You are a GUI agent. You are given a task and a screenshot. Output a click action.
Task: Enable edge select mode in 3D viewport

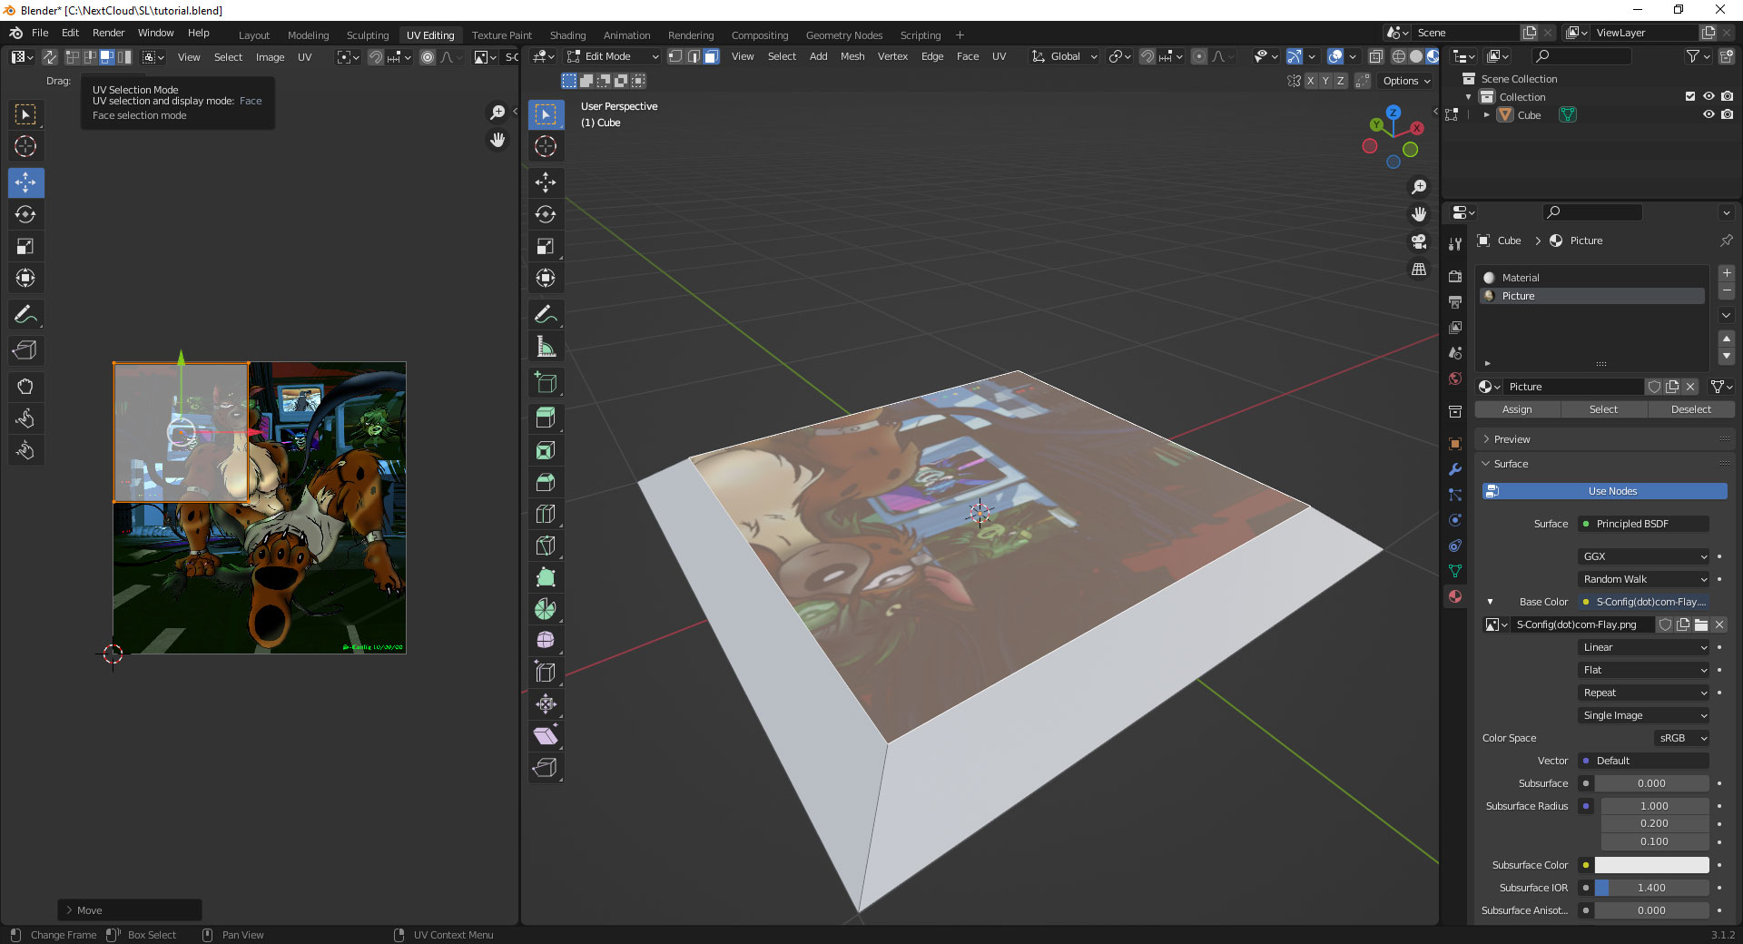tap(694, 56)
